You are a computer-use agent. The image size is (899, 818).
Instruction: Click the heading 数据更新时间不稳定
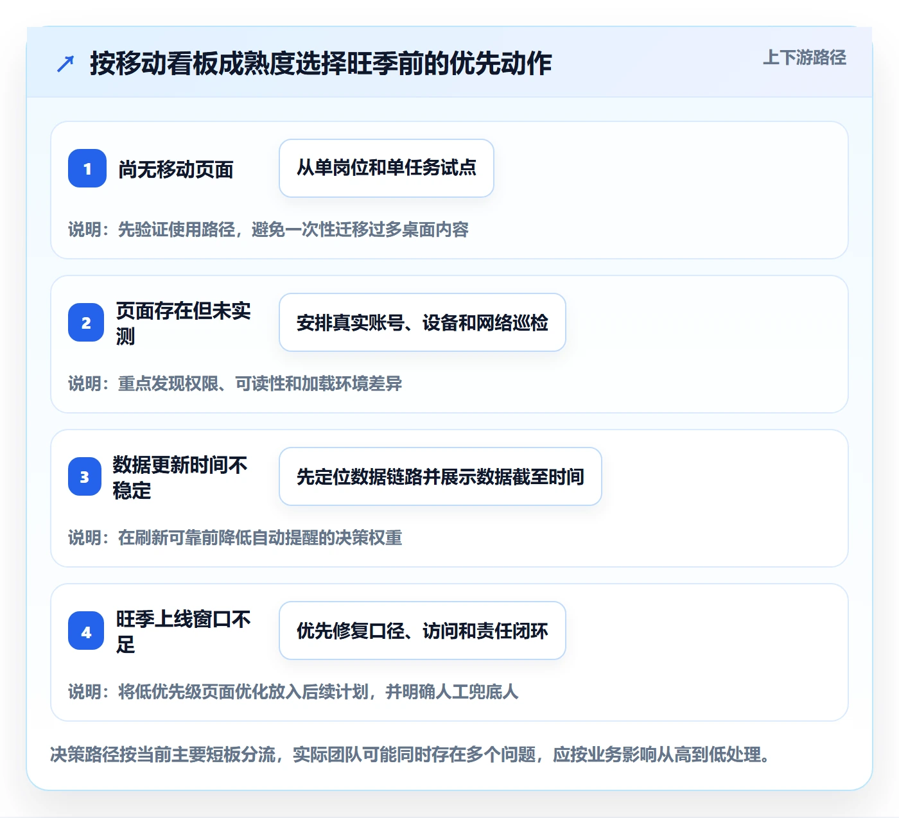pyautogui.click(x=180, y=477)
